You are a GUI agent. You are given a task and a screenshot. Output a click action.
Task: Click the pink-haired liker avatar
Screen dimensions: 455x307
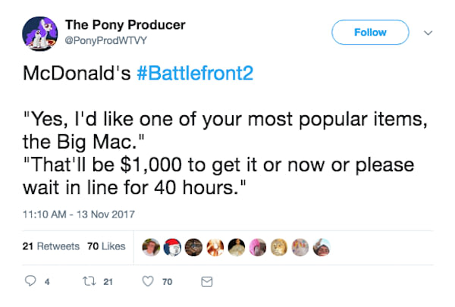(x=259, y=247)
